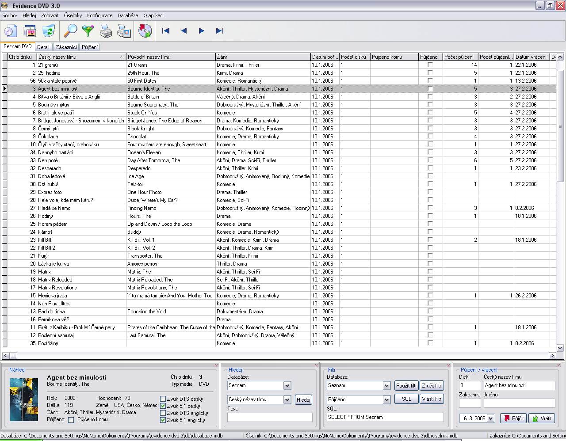The height and width of the screenshot is (441, 566).
Task: Click the Vrátit button
Action: coord(541,418)
